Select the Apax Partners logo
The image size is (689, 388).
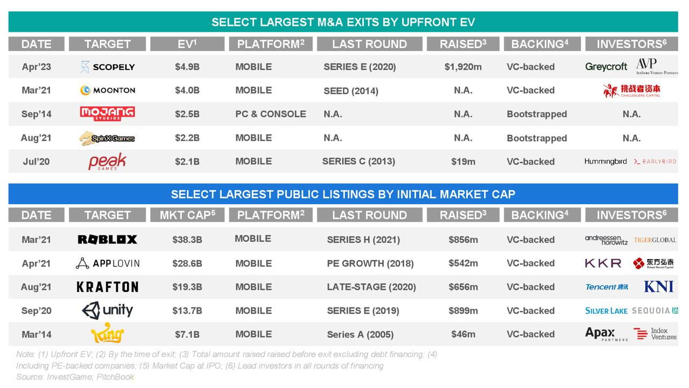click(606, 334)
